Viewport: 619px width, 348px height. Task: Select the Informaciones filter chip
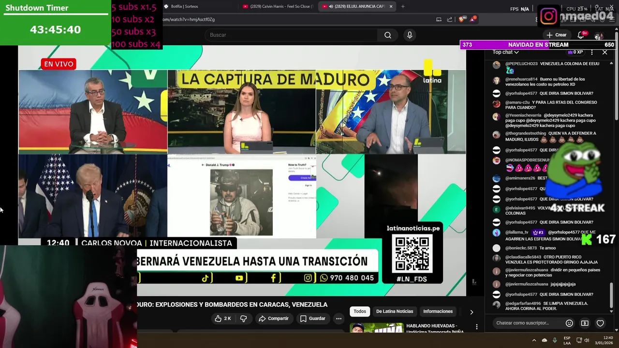(x=438, y=311)
